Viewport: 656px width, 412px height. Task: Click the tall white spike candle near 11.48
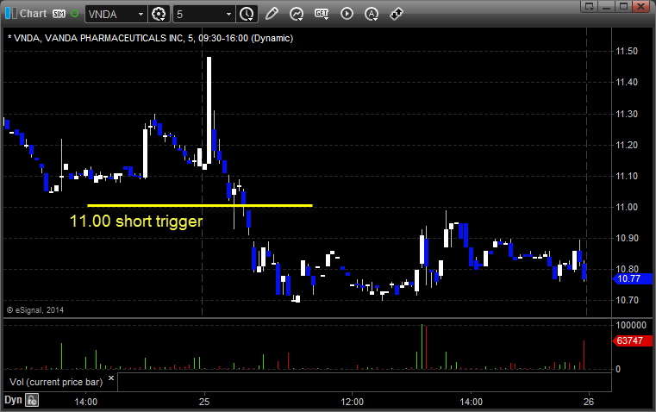click(209, 110)
